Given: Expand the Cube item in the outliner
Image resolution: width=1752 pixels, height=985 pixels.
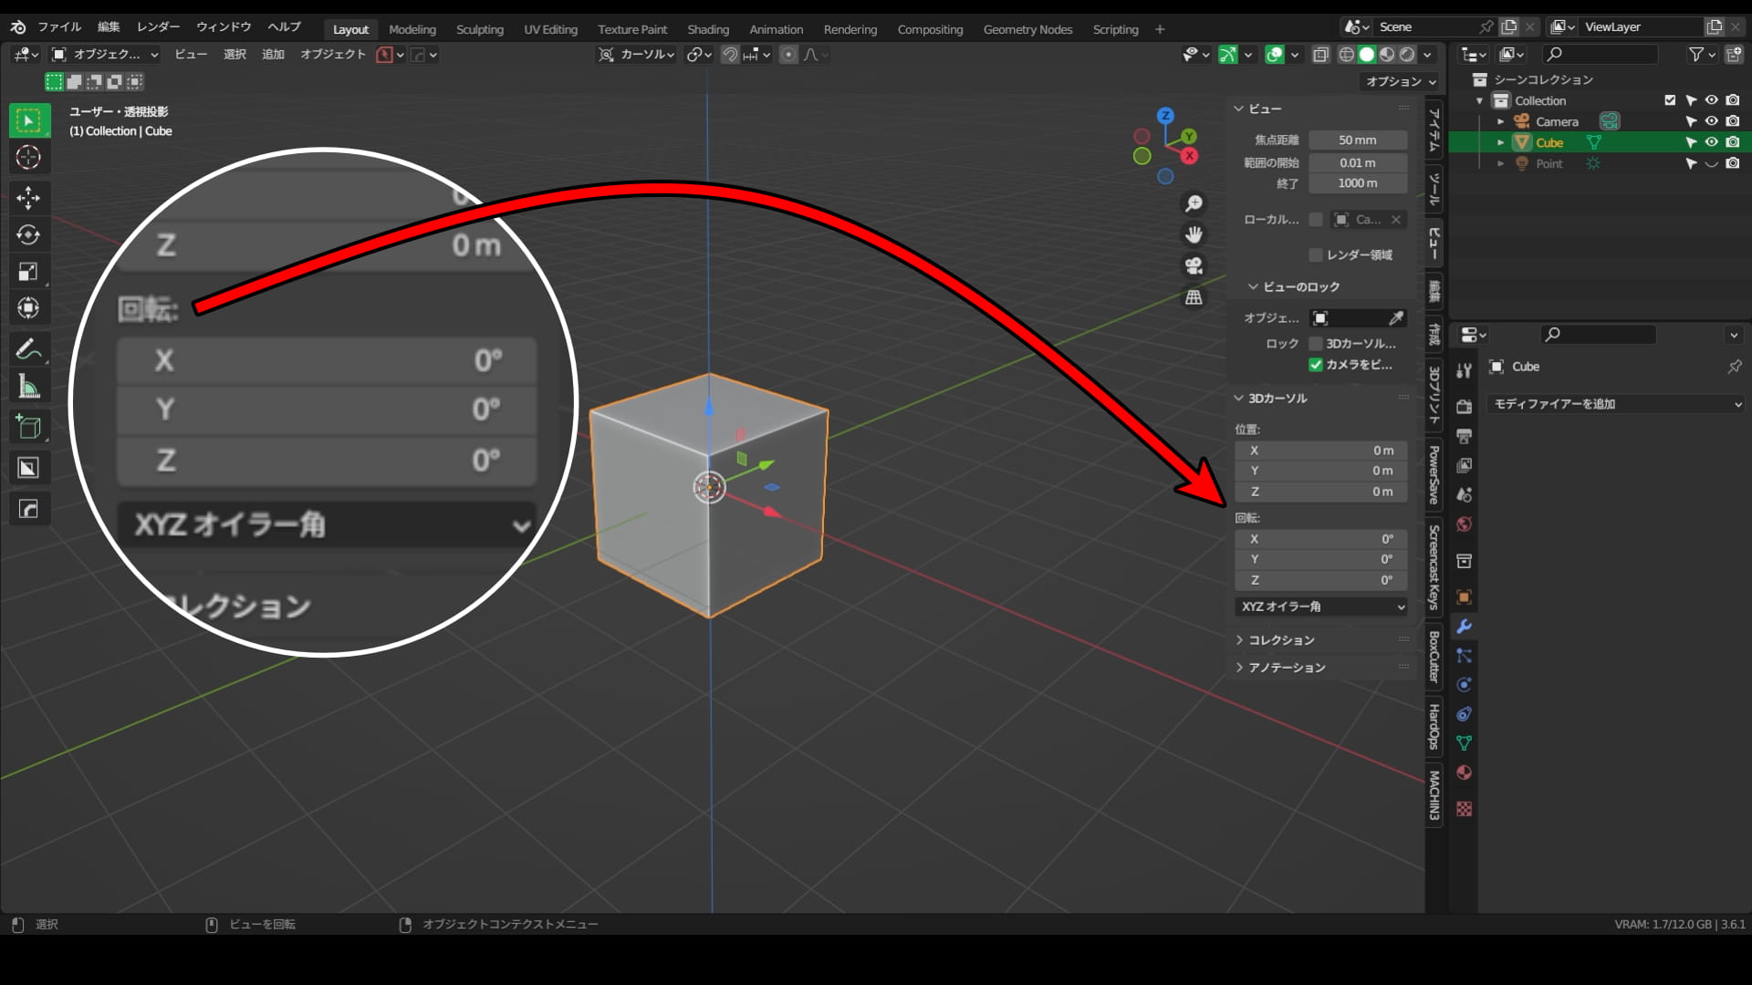Looking at the screenshot, I should 1501,142.
